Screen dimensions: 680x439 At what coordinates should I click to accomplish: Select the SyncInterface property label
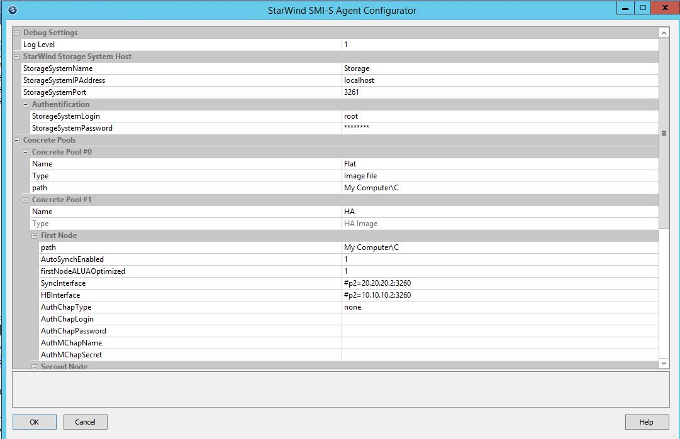tap(64, 283)
